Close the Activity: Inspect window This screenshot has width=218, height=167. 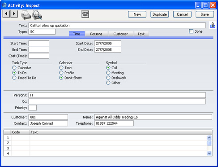click(213, 5)
